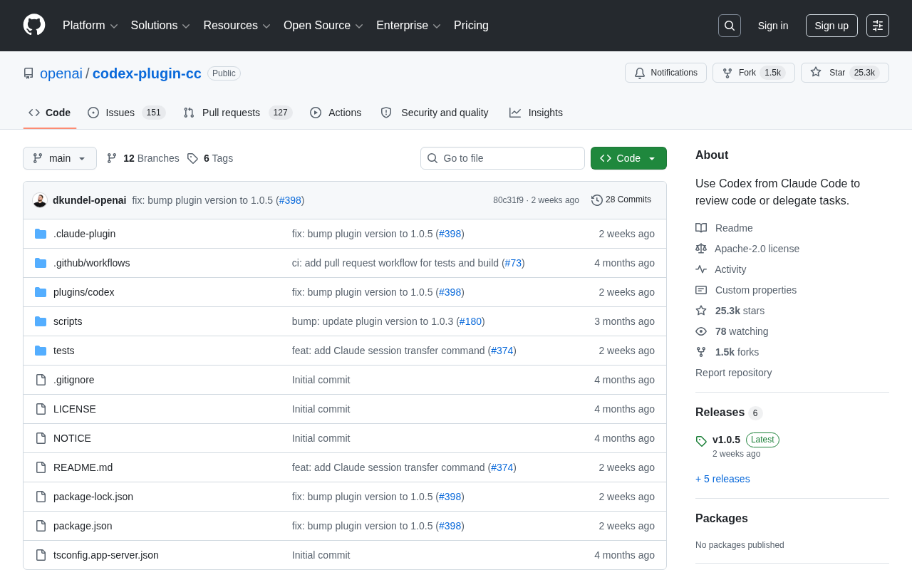This screenshot has height=570, width=912.
Task: Click the package-lock.json file icon
Action: click(x=41, y=497)
